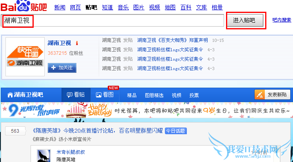Click the Baidu Tieba logo

point(24,6)
